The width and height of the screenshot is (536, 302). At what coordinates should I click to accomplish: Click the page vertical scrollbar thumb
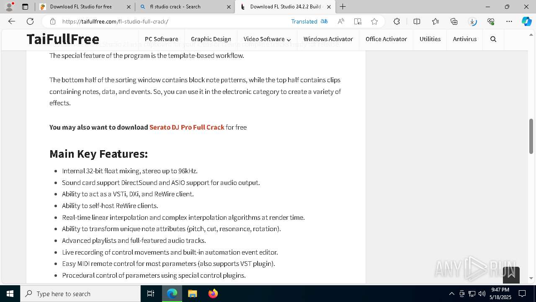pyautogui.click(x=531, y=136)
